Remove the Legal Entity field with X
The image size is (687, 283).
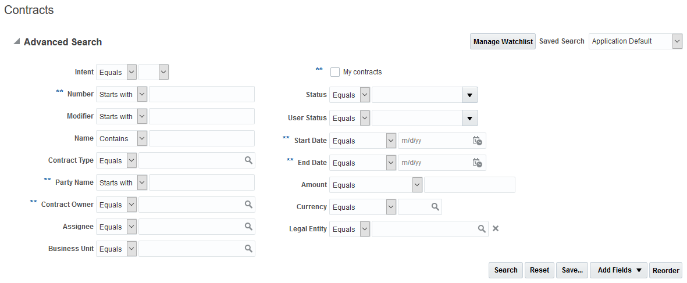[496, 228]
